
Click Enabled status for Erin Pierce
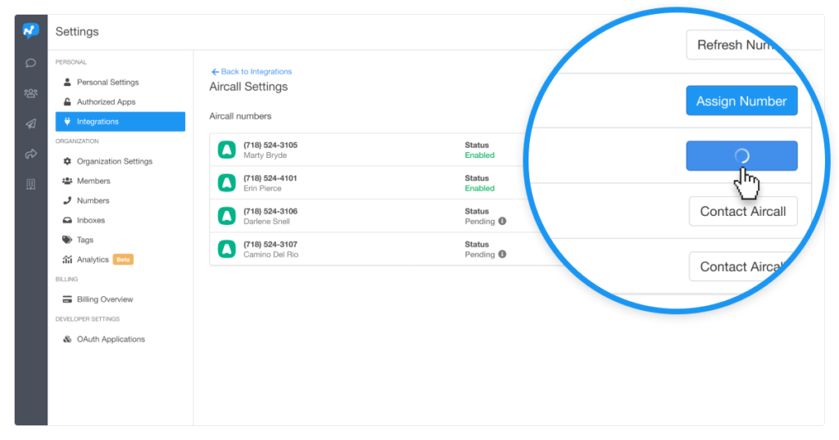point(479,188)
